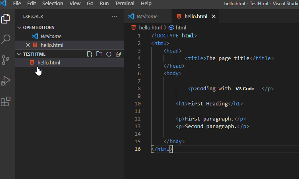Click VS Code icon on Welcome tab
This screenshot has width=299, height=179.
[131, 16]
